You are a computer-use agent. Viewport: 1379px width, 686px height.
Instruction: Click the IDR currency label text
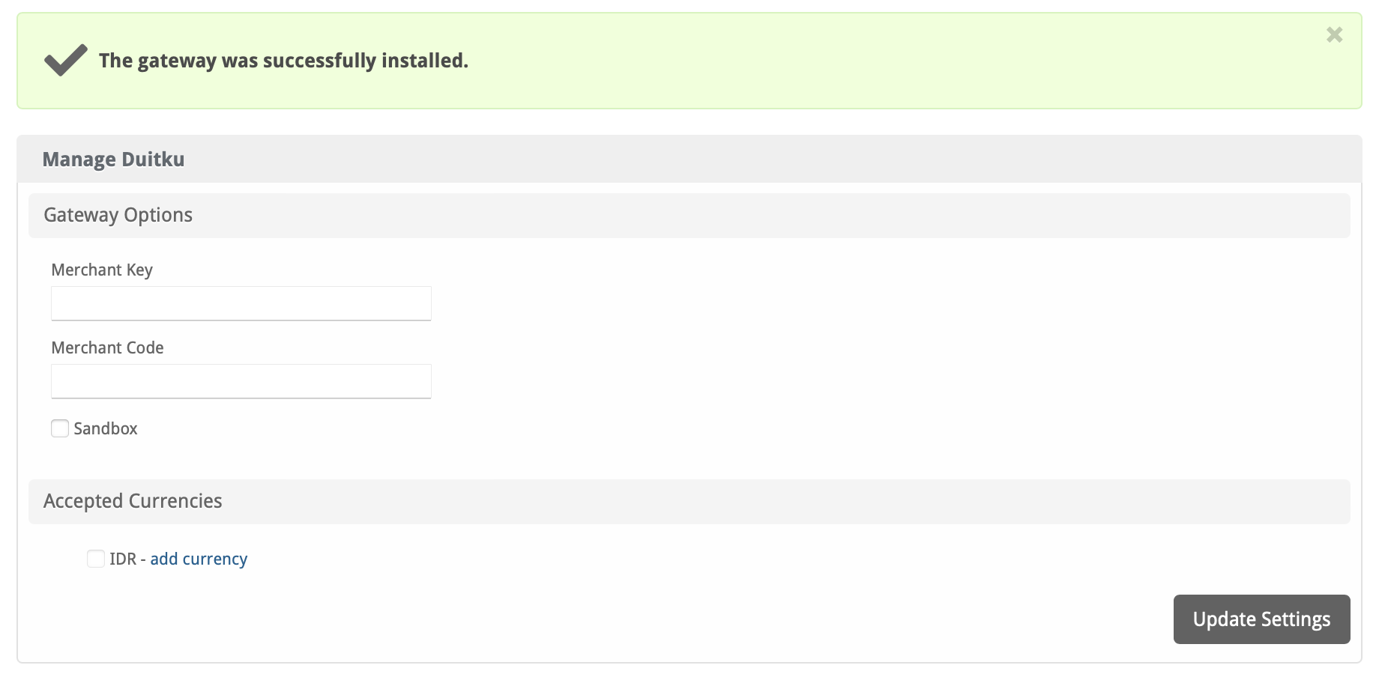[122, 559]
